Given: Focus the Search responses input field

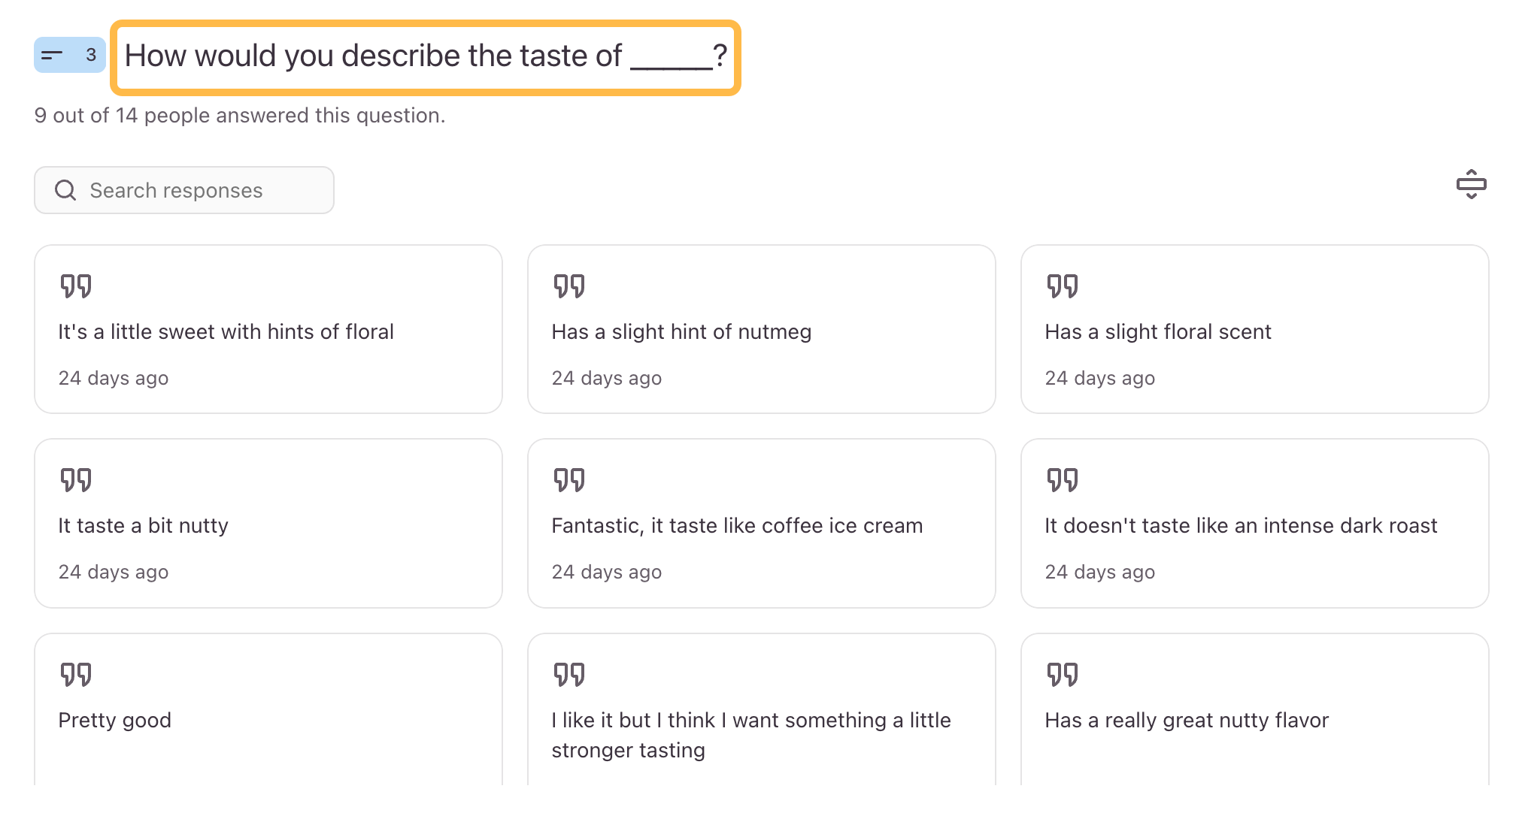Looking at the screenshot, I should pyautogui.click(x=196, y=190).
